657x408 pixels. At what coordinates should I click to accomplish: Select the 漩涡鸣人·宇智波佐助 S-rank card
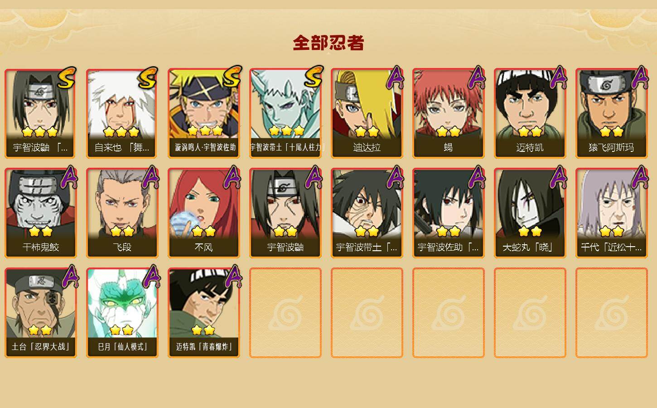click(204, 113)
